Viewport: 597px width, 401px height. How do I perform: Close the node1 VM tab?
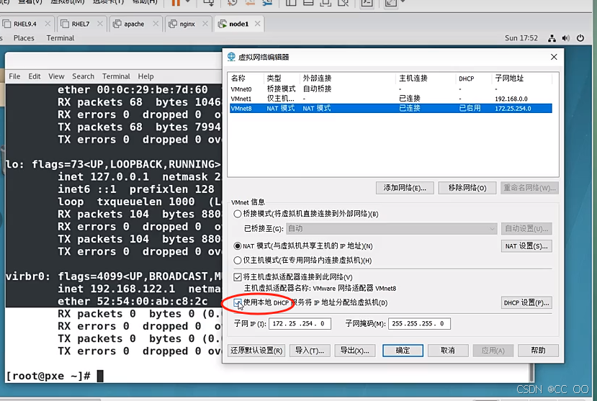(x=258, y=24)
